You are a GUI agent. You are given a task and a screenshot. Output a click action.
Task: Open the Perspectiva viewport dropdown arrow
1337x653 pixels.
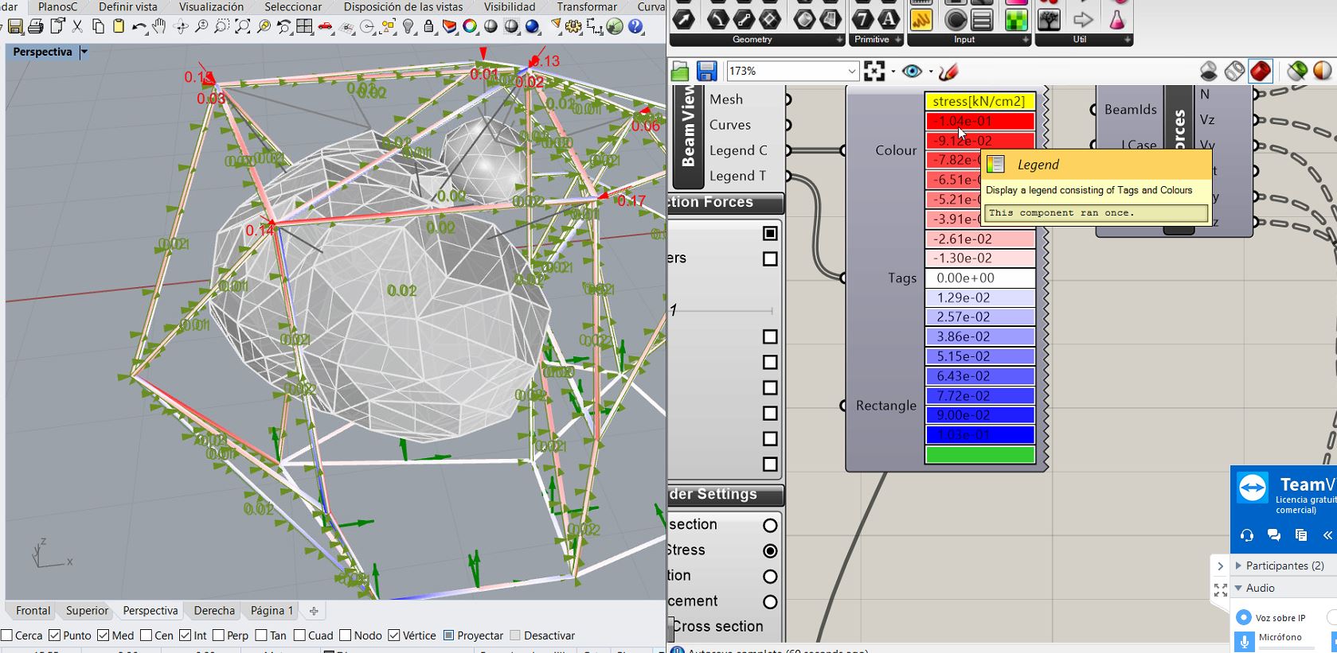[x=84, y=52]
